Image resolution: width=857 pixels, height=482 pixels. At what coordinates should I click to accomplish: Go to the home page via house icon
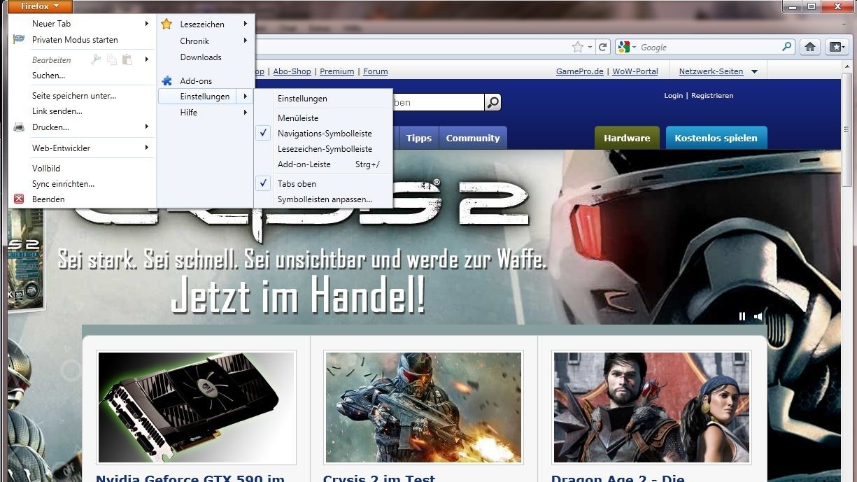[x=810, y=47]
